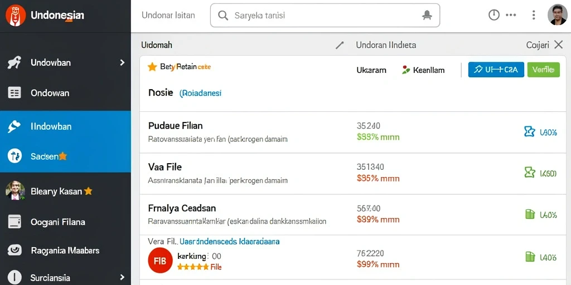Screen dimensions: 571x285
Task: Click the Undonesian app logo
Action: click(16, 15)
